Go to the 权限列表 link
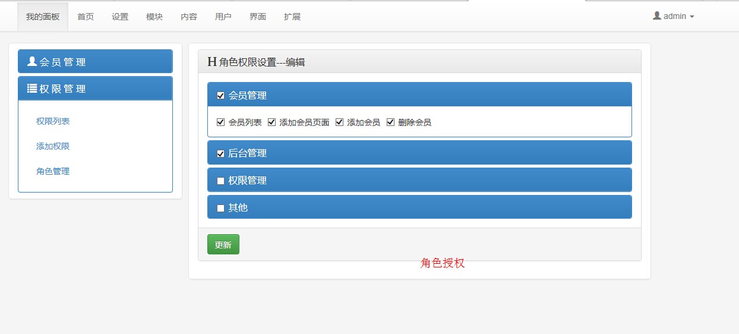This screenshot has width=739, height=334. (x=53, y=121)
